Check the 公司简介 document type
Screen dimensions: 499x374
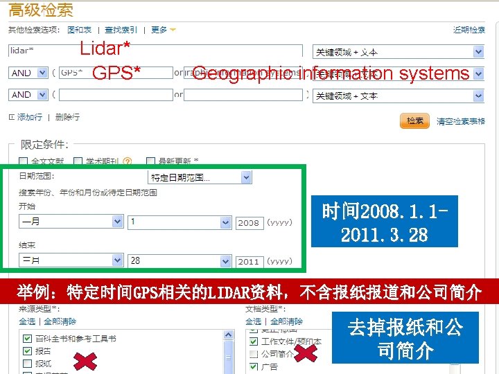pyautogui.click(x=254, y=354)
